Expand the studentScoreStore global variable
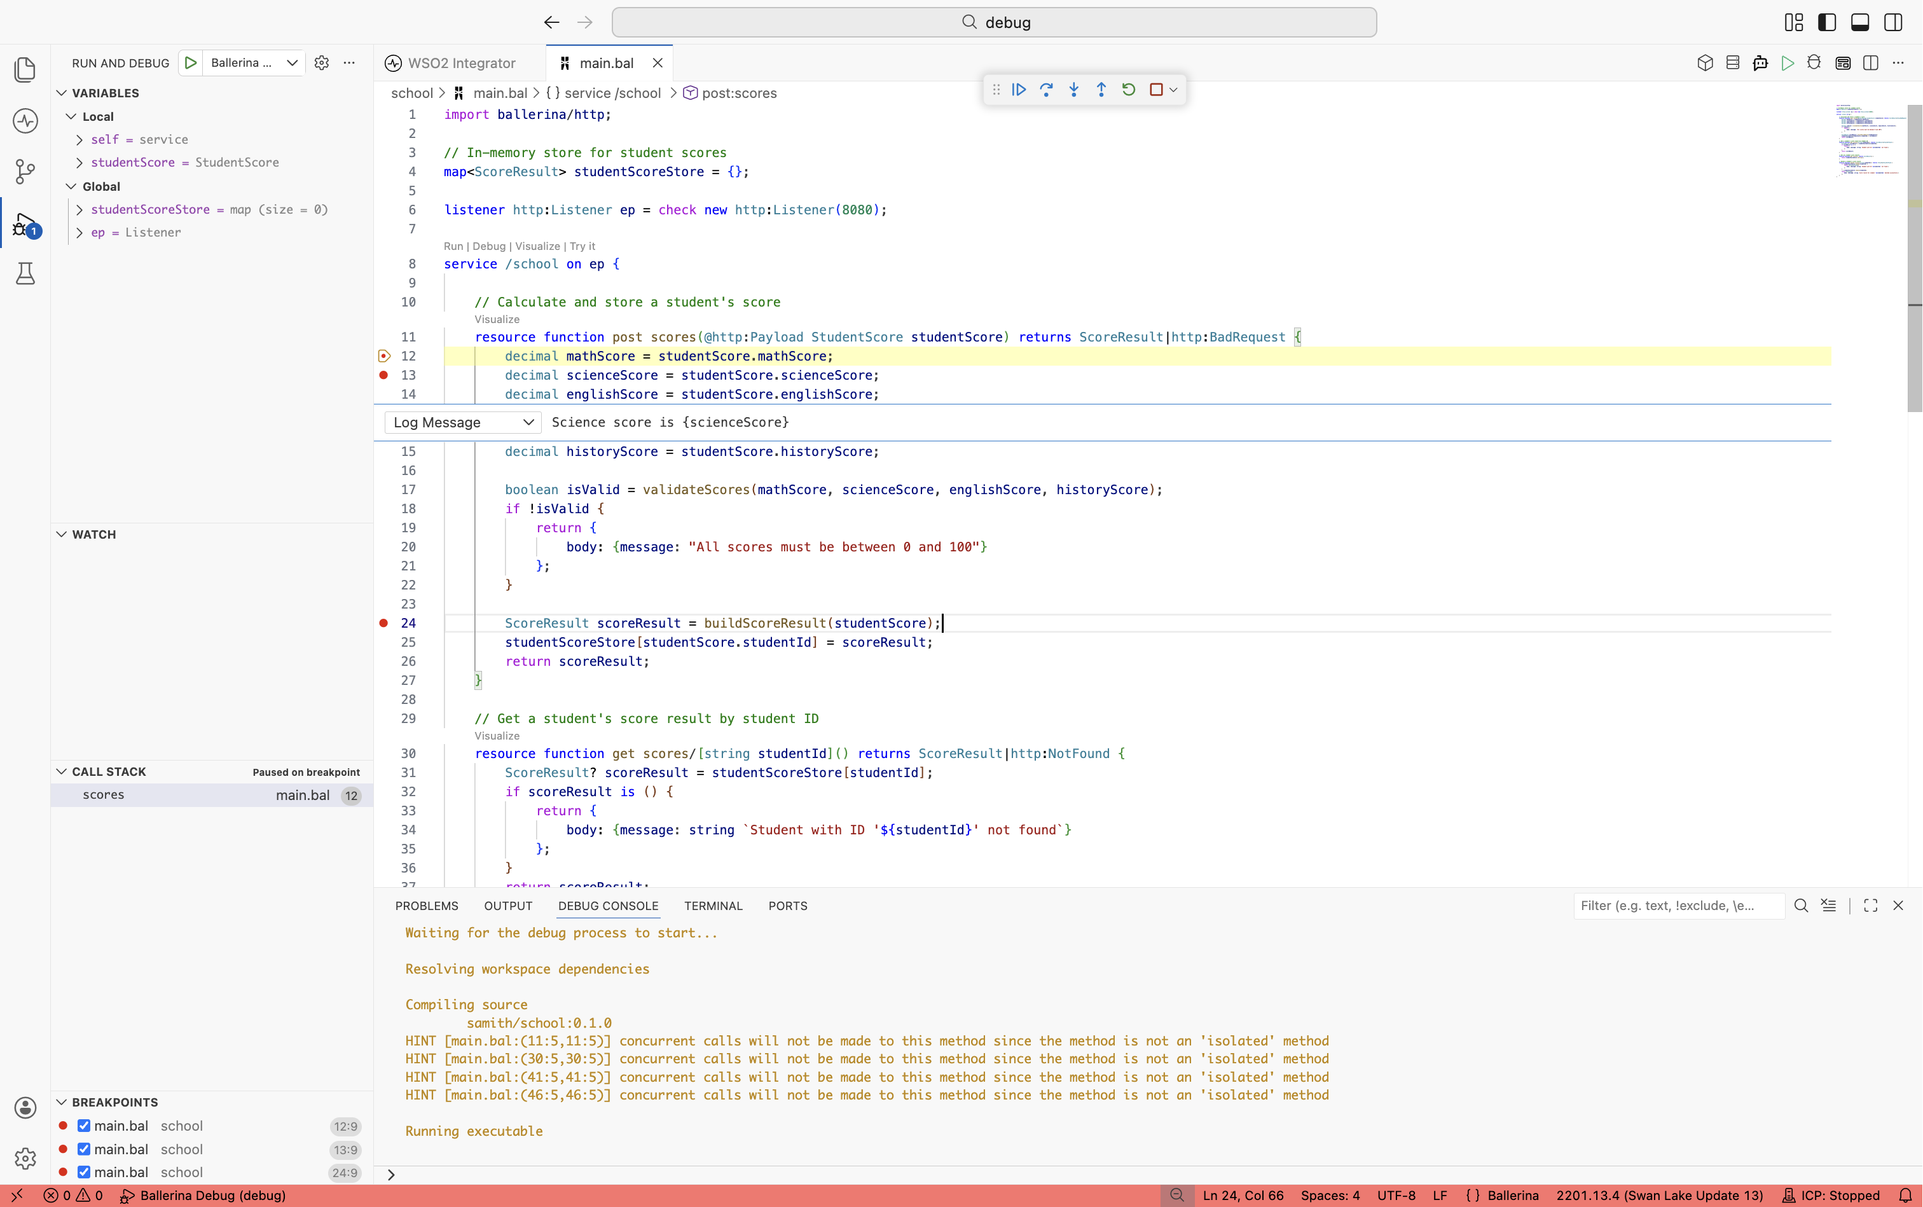Image resolution: width=1923 pixels, height=1207 pixels. click(79, 210)
